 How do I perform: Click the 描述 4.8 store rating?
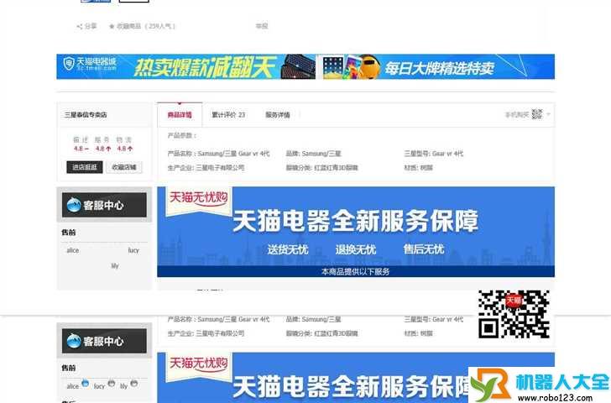click(x=81, y=144)
